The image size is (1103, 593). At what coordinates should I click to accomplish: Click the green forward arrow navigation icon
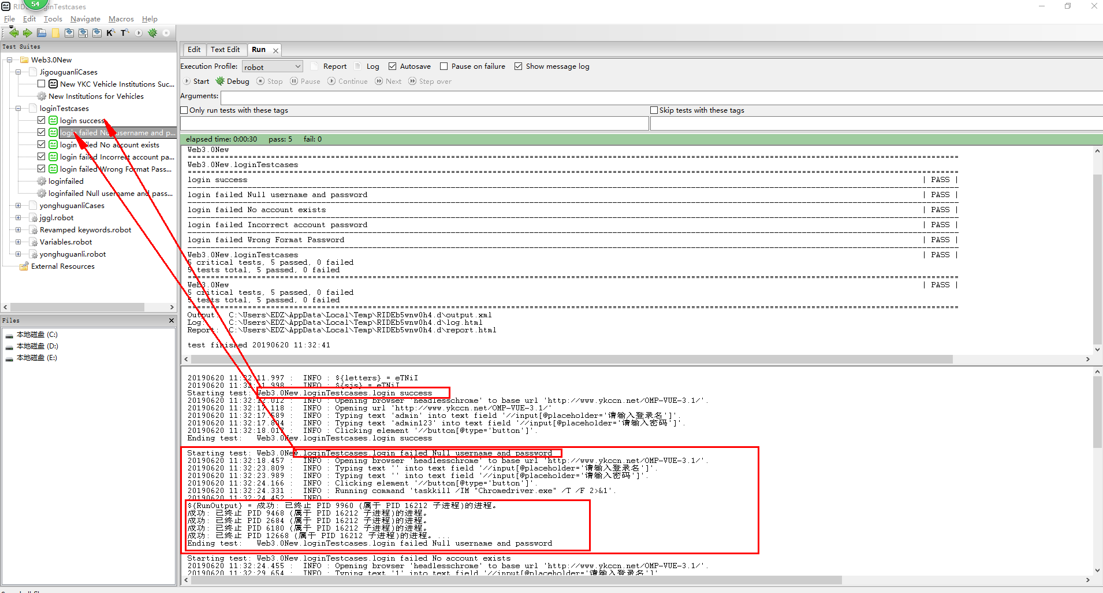tap(27, 33)
